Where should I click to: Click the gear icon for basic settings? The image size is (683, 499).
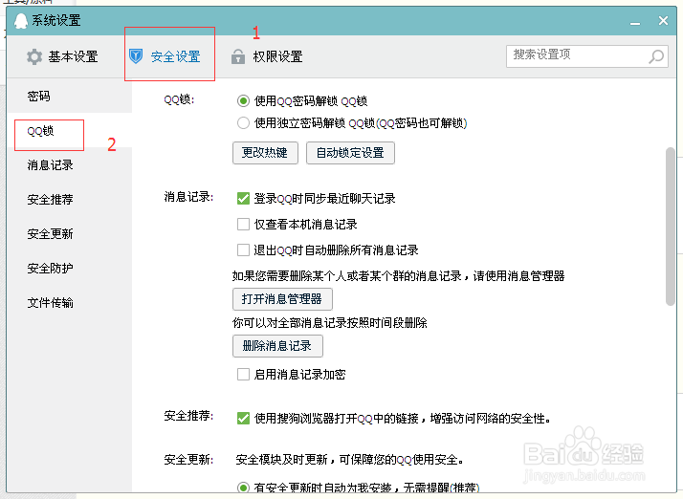coord(34,57)
